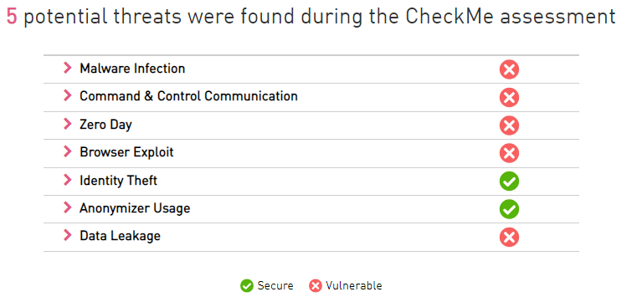
Task: Expand the Identity Theft chevron arrow
Action: [68, 180]
